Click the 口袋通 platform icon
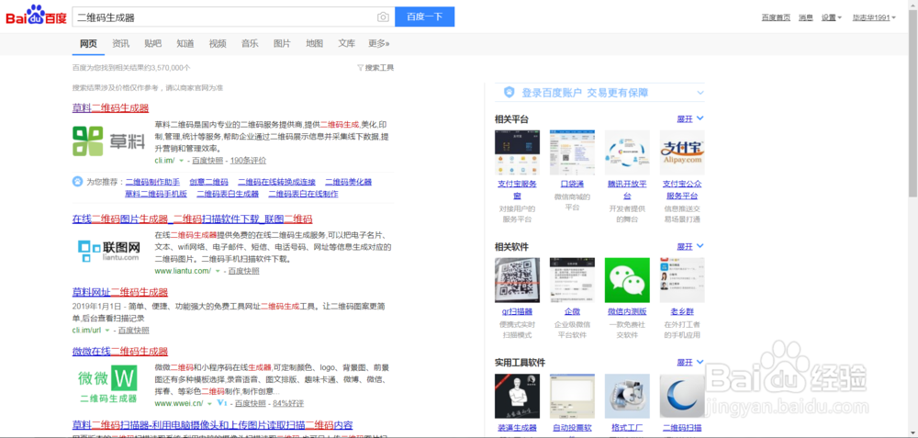Screen dimensions: 918x438 (x=572, y=152)
